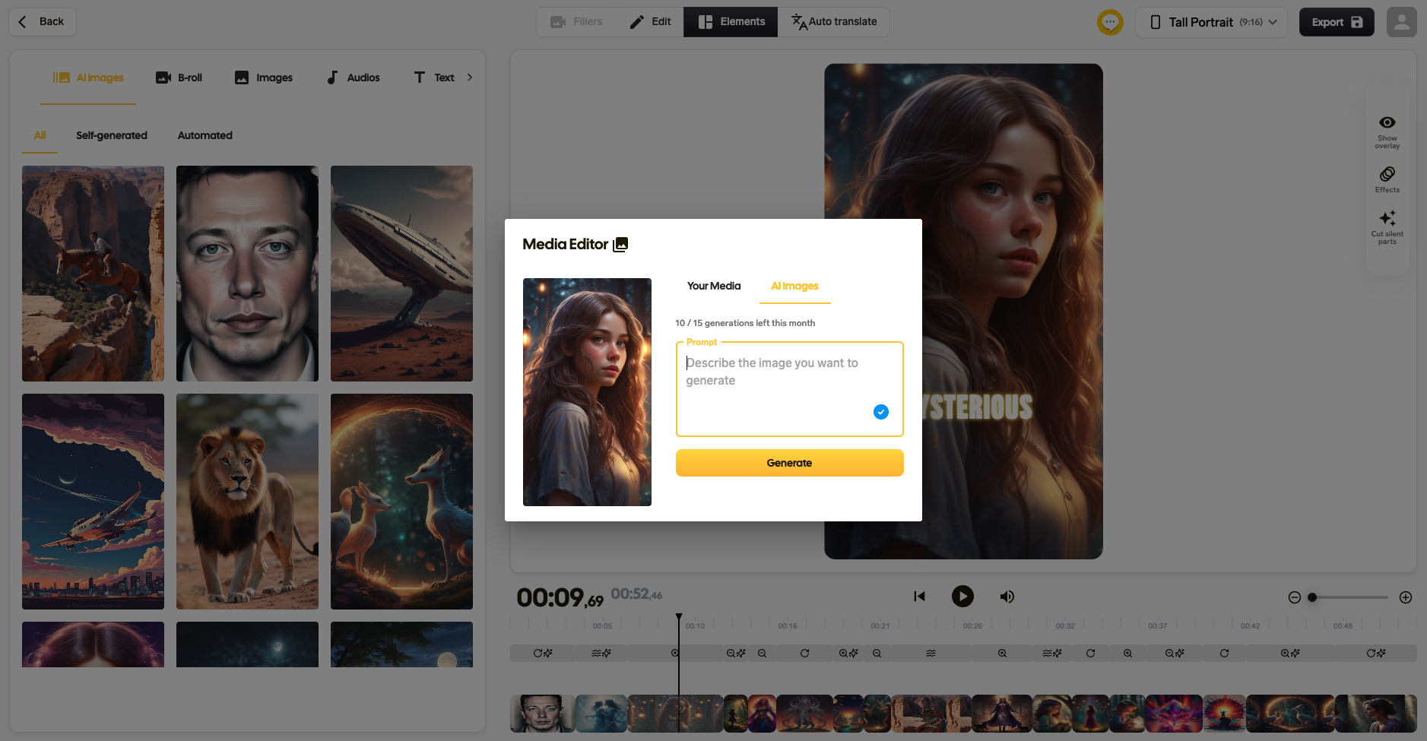Click the Generate button
1427x741 pixels.
pyautogui.click(x=789, y=463)
